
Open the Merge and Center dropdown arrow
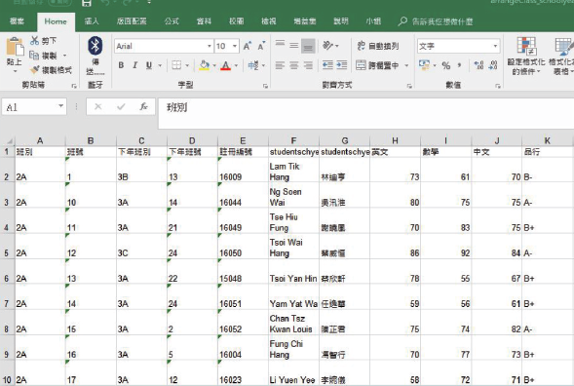406,66
